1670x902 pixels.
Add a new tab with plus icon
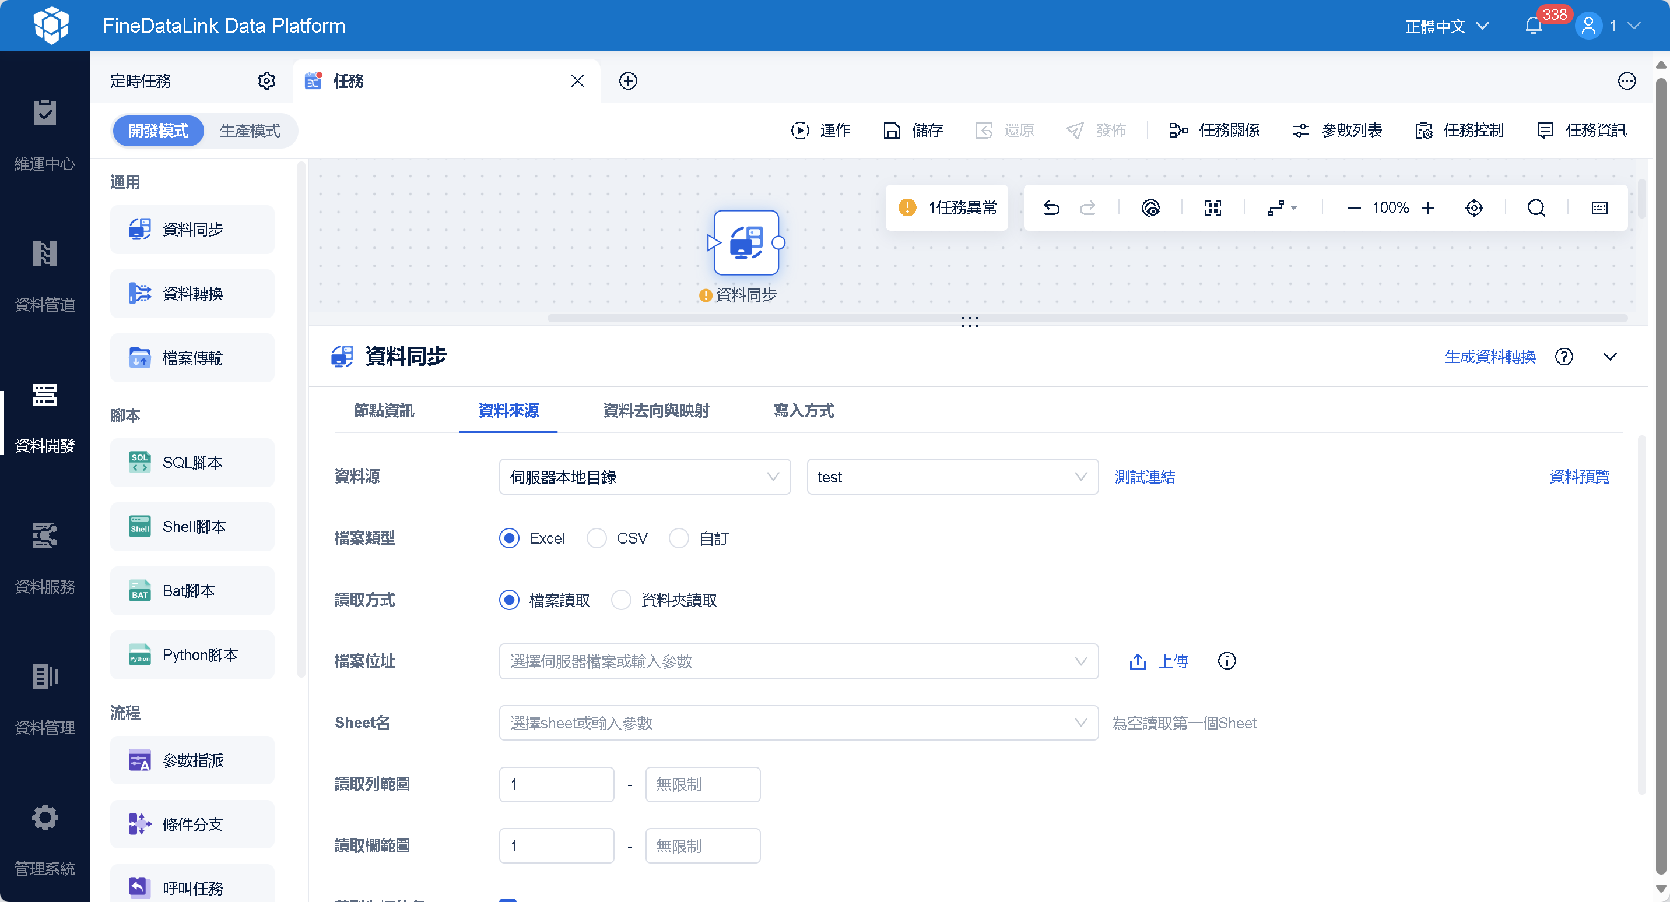pyautogui.click(x=627, y=81)
